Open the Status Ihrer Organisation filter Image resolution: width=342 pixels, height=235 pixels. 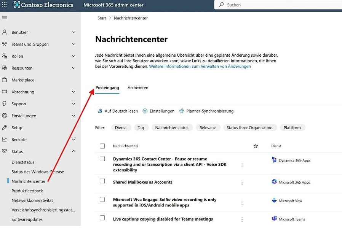click(x=250, y=128)
